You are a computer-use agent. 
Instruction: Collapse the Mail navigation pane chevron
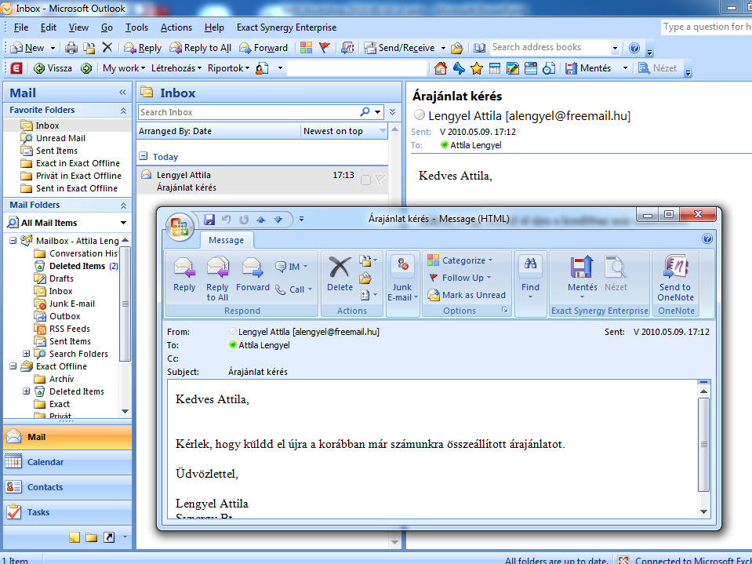pyautogui.click(x=123, y=93)
